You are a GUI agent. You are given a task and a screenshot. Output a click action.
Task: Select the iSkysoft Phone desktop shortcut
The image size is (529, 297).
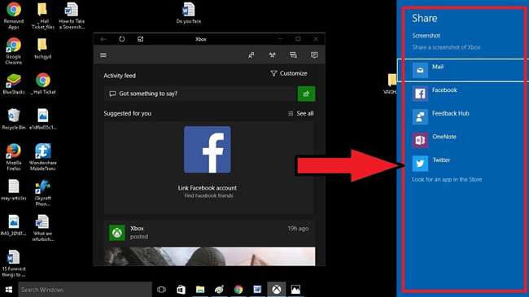(x=43, y=193)
